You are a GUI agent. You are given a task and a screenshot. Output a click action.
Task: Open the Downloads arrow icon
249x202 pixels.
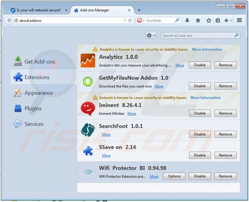(187, 20)
